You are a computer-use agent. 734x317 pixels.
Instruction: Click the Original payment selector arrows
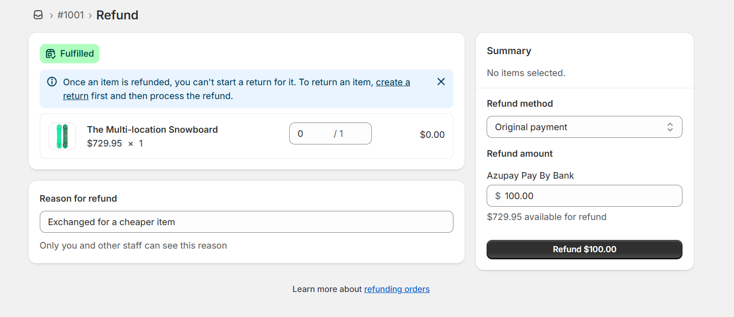tap(670, 127)
